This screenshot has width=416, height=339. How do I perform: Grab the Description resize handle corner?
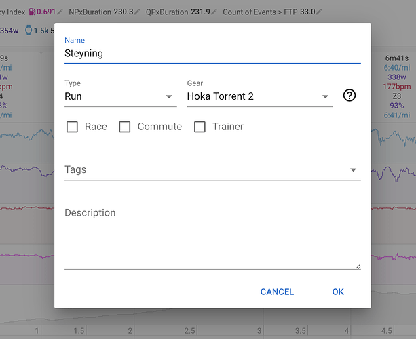(x=358, y=266)
